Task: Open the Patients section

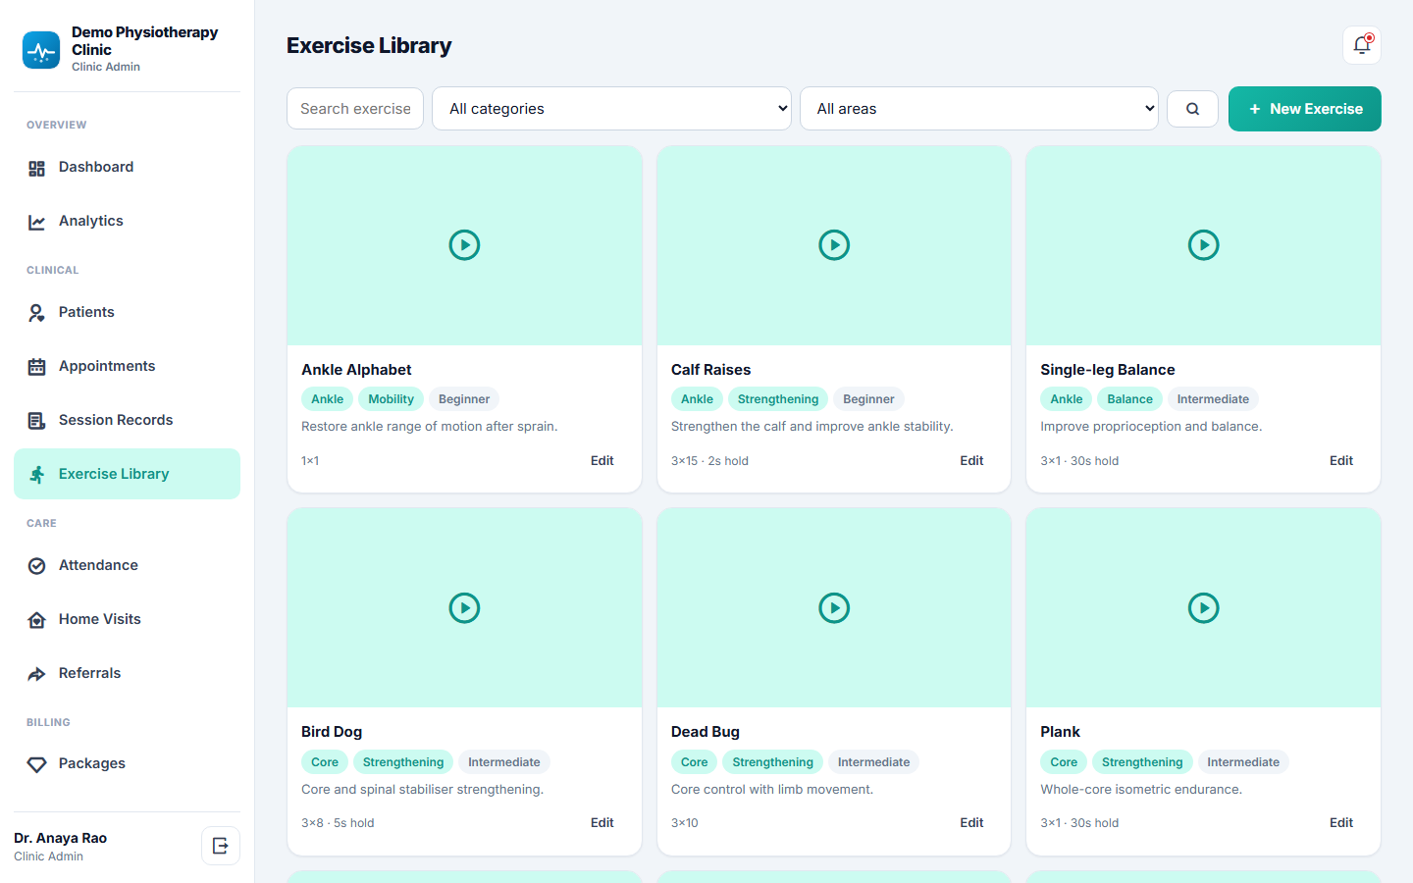Action: pyautogui.click(x=127, y=313)
